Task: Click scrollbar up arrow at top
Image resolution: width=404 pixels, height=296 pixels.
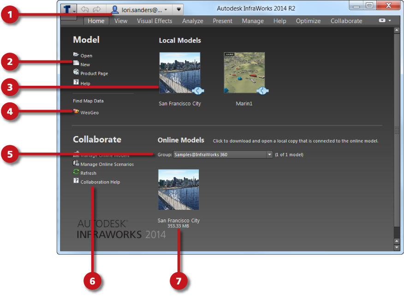Action: point(397,30)
